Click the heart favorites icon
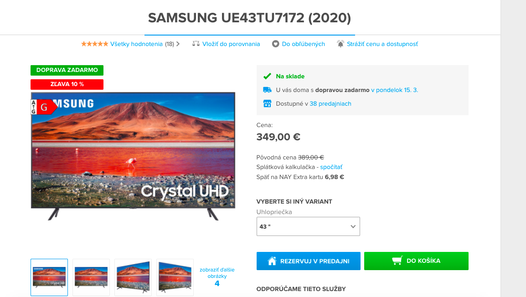The width and height of the screenshot is (526, 297). pos(275,44)
